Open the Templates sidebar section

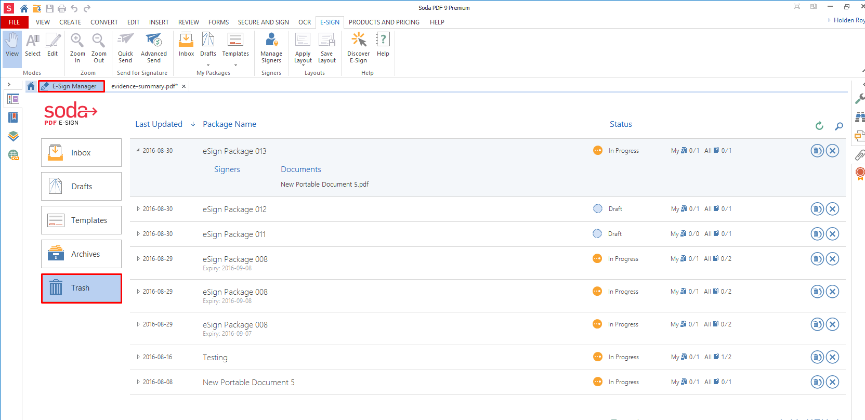(81, 220)
